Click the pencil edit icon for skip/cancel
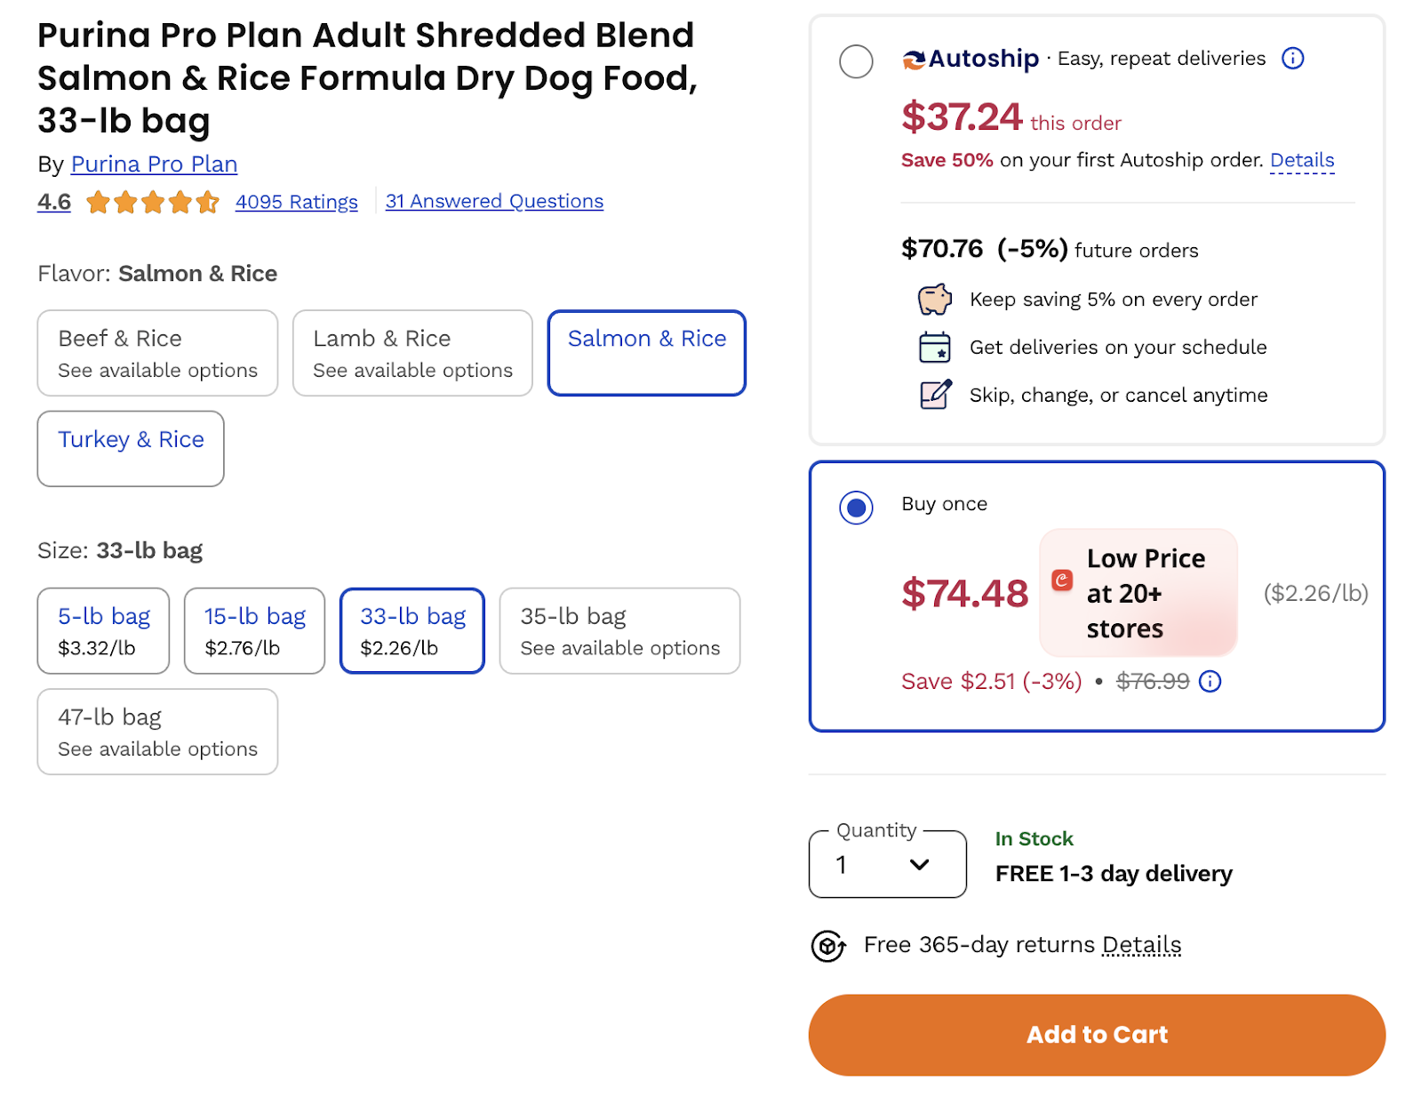 [x=935, y=394]
